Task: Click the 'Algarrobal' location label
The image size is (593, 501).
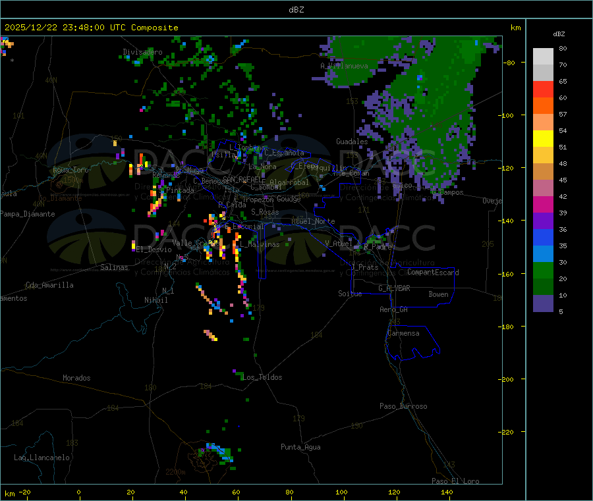Action: click(289, 182)
